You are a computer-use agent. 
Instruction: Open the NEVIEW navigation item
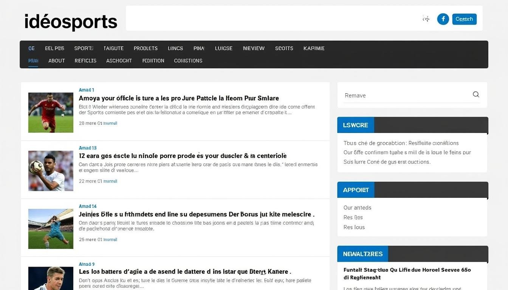(x=254, y=48)
